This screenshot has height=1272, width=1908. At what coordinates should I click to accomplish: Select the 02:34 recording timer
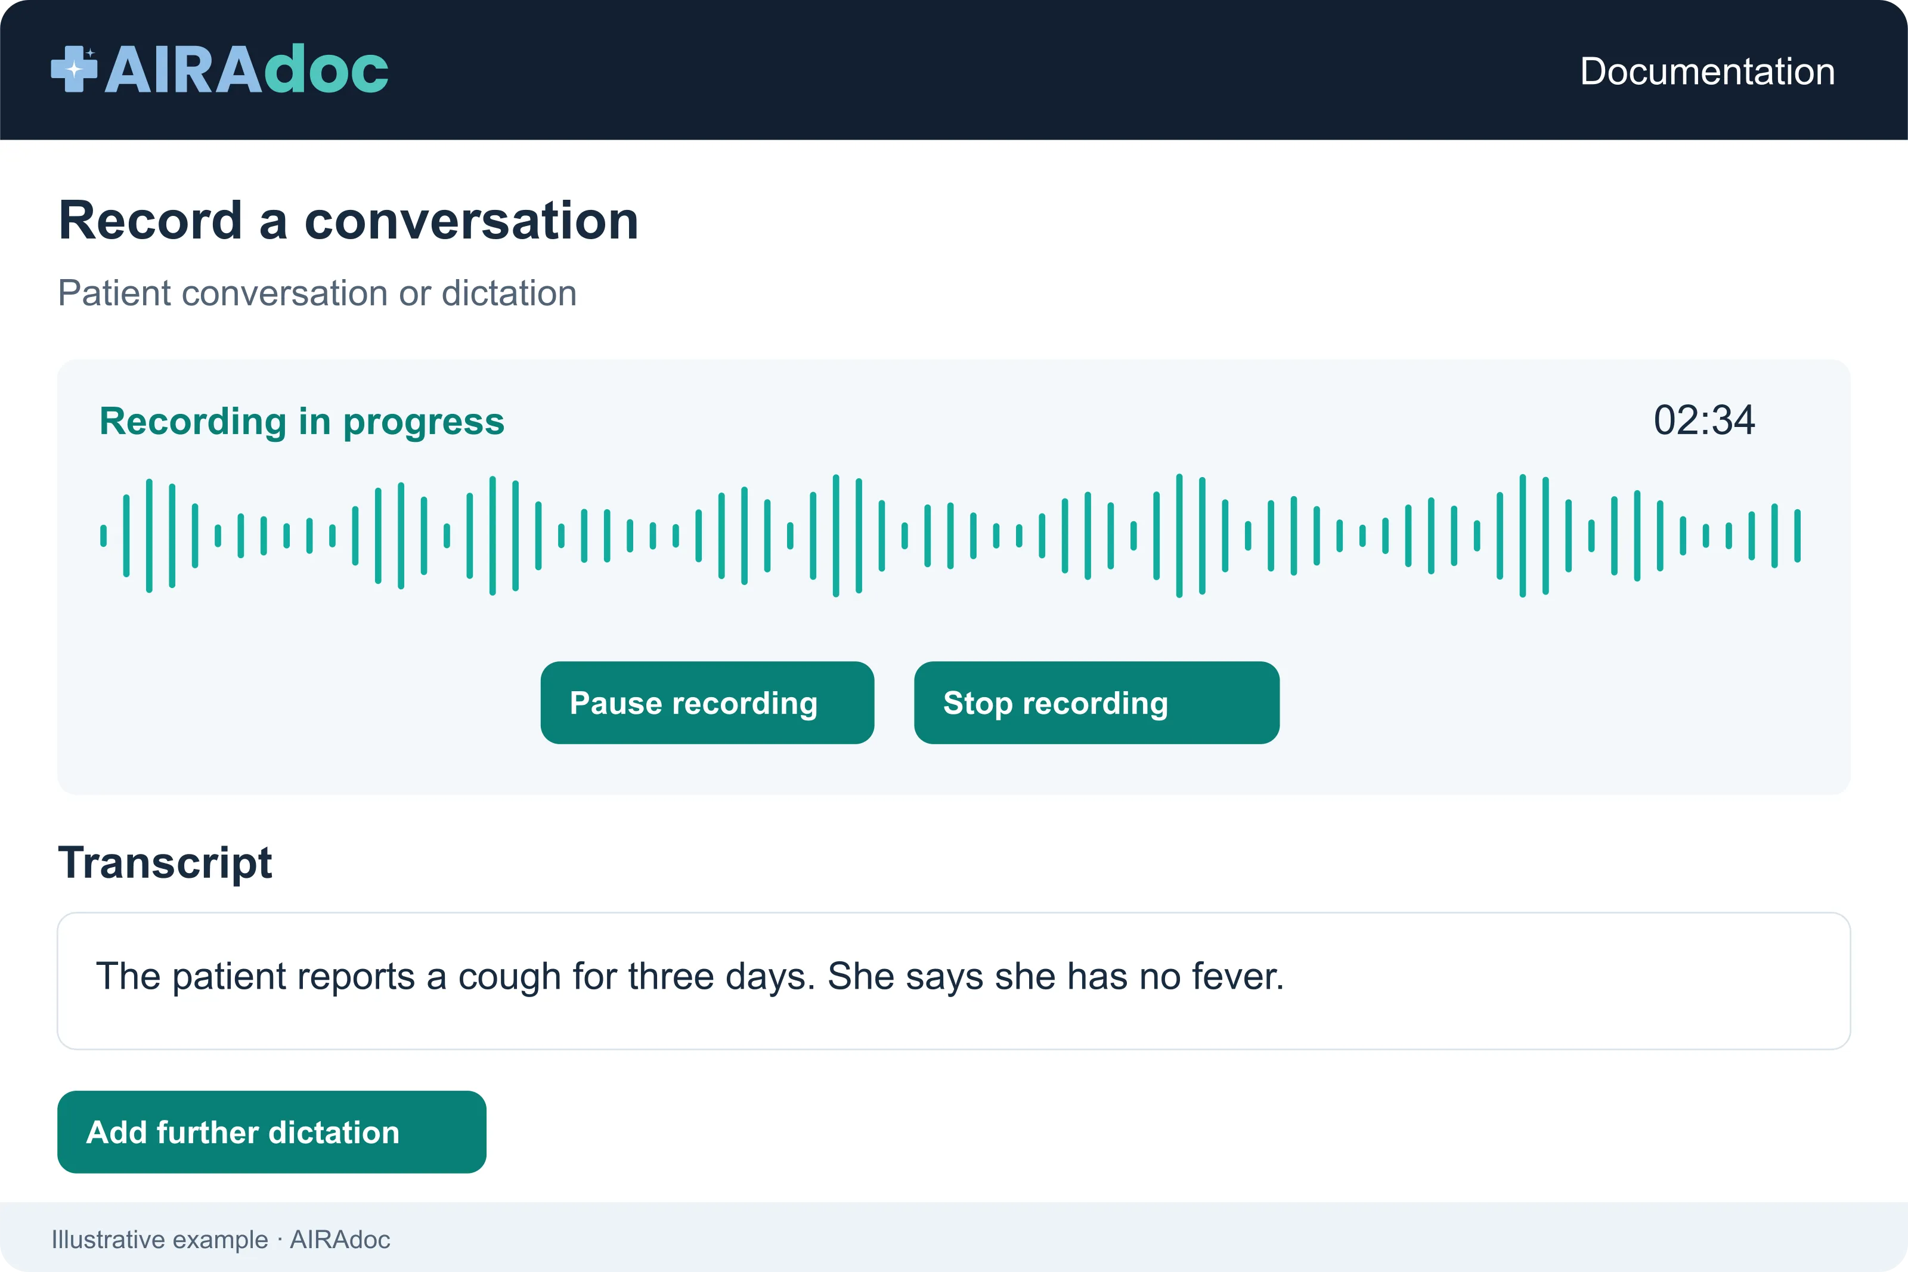tap(1703, 420)
